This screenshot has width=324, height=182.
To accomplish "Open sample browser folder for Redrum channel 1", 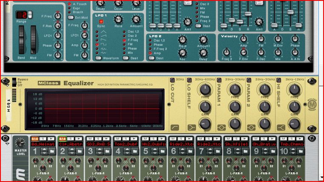I will tap(52, 152).
